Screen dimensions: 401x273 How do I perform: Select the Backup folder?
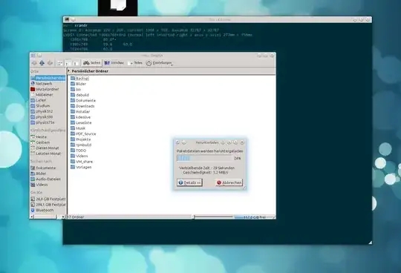pyautogui.click(x=79, y=78)
